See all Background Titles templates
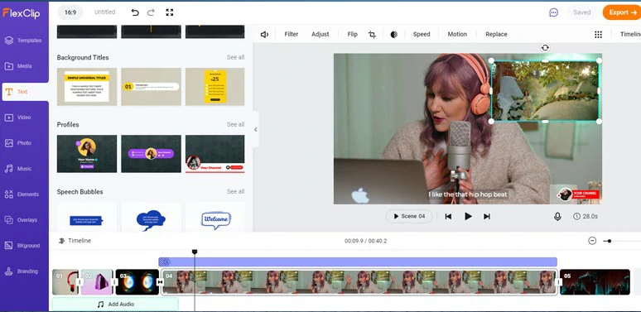Viewport: 641px width, 312px height. pyautogui.click(x=235, y=57)
